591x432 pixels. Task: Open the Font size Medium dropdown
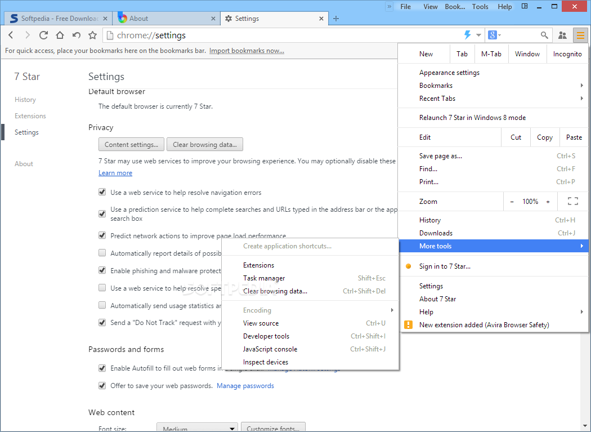tap(197, 427)
